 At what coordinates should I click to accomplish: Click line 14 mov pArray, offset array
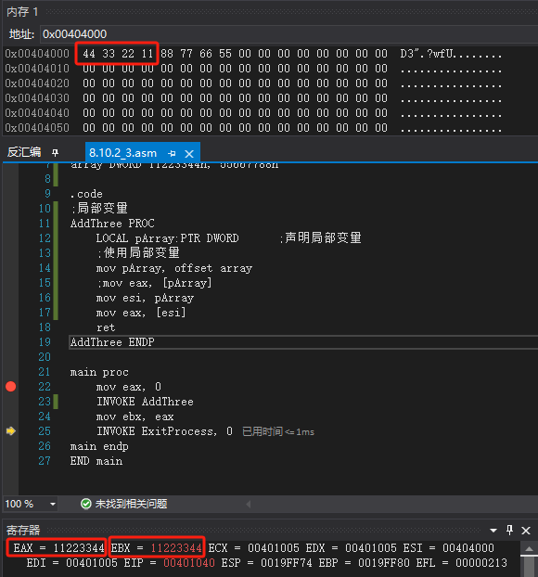click(174, 268)
